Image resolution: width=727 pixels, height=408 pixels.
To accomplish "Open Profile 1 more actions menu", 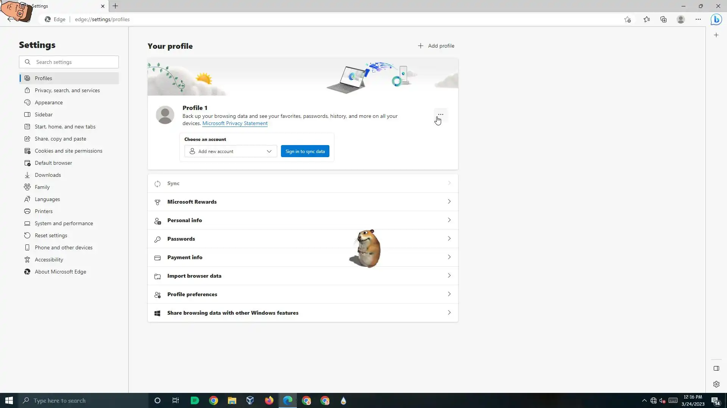I will click(440, 114).
